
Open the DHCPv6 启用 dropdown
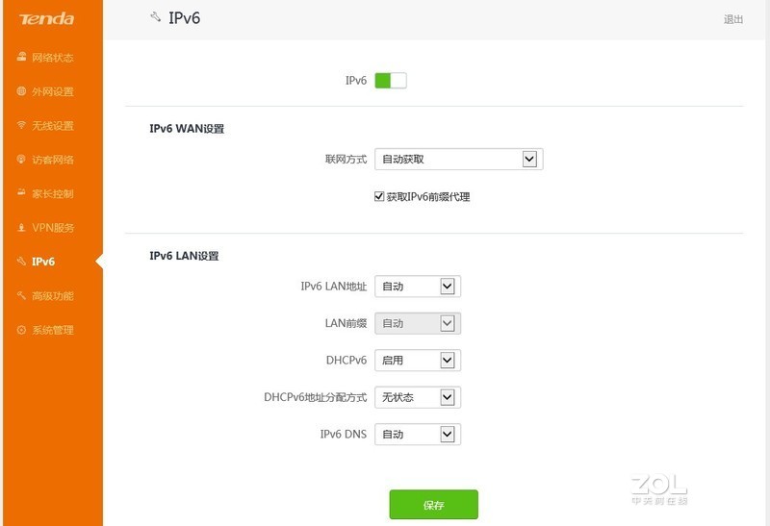pos(418,361)
